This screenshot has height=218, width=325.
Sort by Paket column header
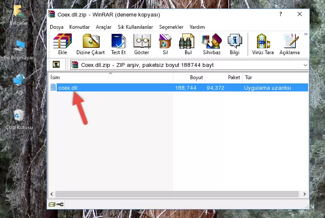pyautogui.click(x=224, y=77)
